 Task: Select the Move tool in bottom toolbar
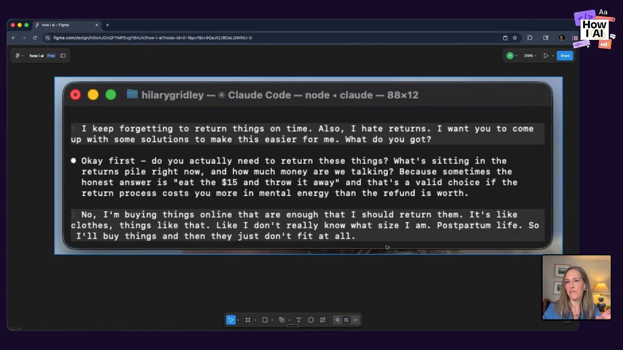231,320
